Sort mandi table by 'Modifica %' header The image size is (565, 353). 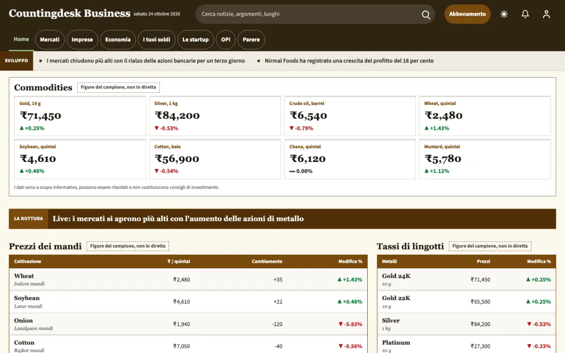350,261
